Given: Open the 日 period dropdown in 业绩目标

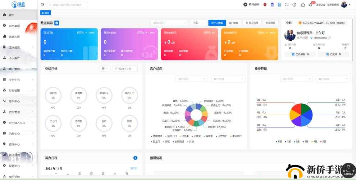Looking at the screenshot, I should click(105, 69).
